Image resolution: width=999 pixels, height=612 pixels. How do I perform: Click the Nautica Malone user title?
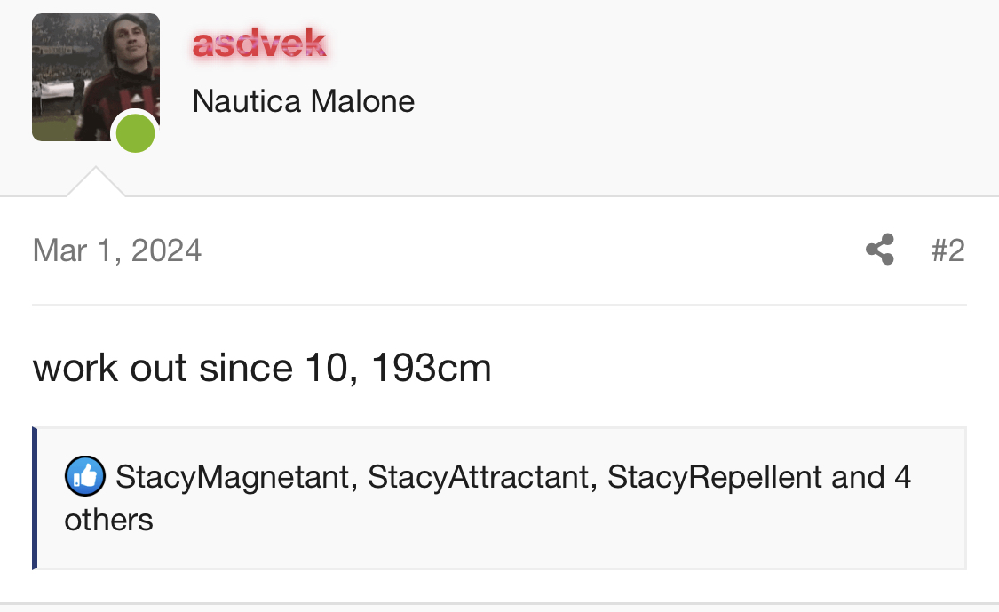pyautogui.click(x=303, y=101)
